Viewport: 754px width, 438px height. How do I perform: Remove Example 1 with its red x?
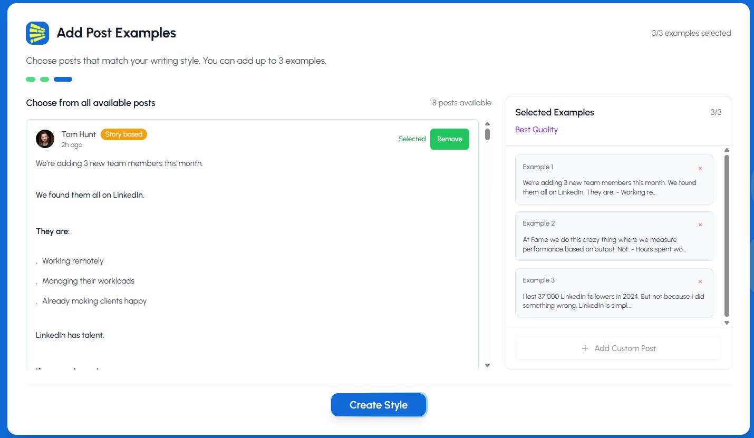click(x=700, y=169)
